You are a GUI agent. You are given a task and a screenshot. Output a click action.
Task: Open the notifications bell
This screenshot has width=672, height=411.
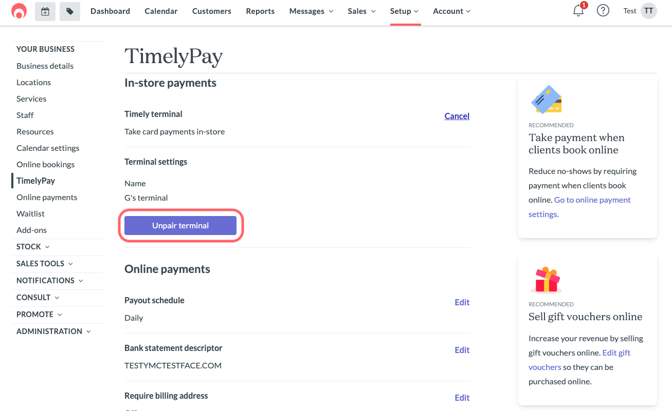(x=579, y=10)
